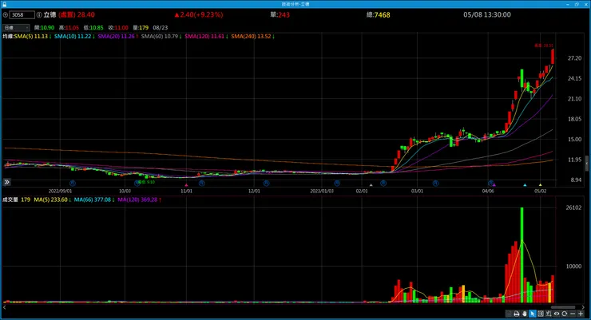
Task: Click the right scroll arrow at chart bottom
Action: tap(583, 307)
